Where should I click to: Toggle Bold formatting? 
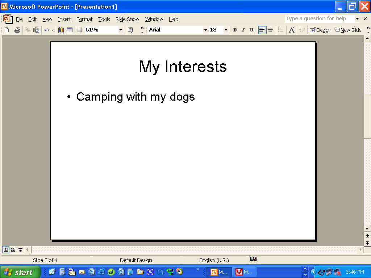coord(235,30)
